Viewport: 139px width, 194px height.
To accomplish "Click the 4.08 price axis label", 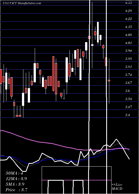I will pos(128,35).
